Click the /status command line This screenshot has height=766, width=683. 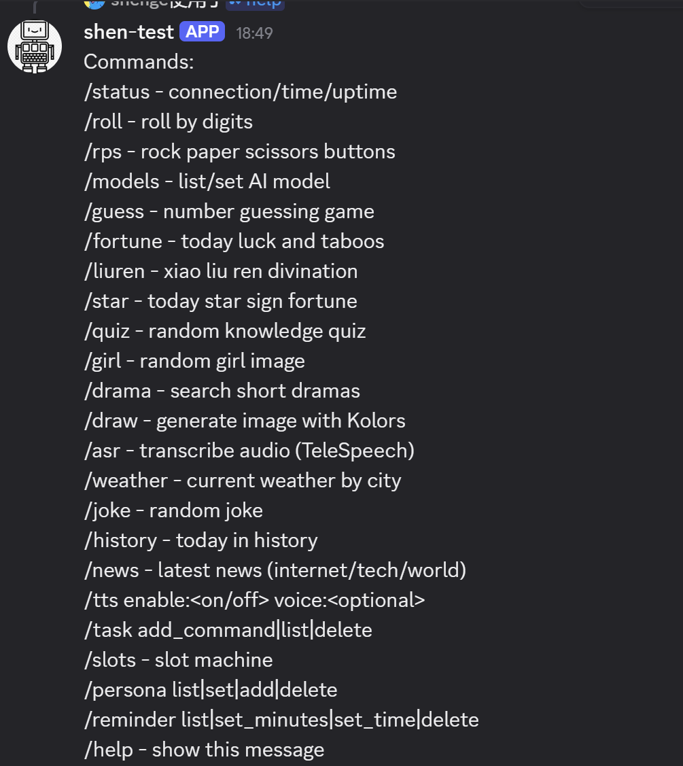[x=240, y=92]
